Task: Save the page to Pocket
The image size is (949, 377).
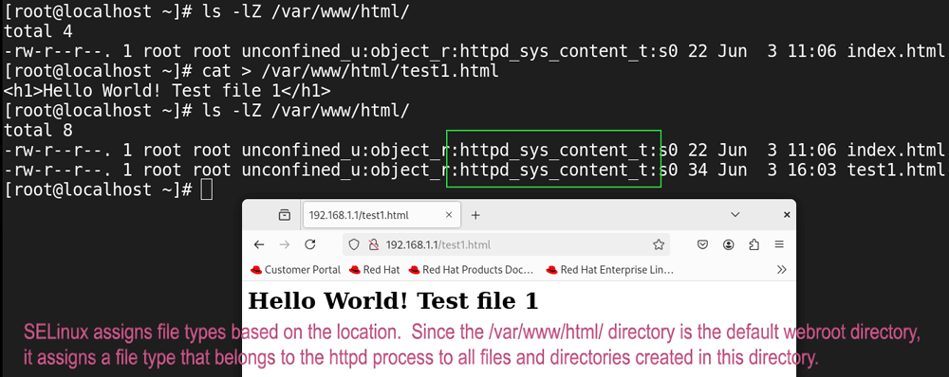Action: pyautogui.click(x=702, y=244)
